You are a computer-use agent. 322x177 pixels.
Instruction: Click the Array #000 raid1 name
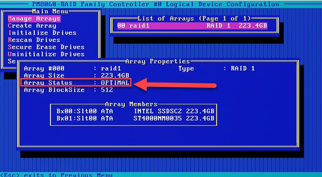[x=111, y=68]
